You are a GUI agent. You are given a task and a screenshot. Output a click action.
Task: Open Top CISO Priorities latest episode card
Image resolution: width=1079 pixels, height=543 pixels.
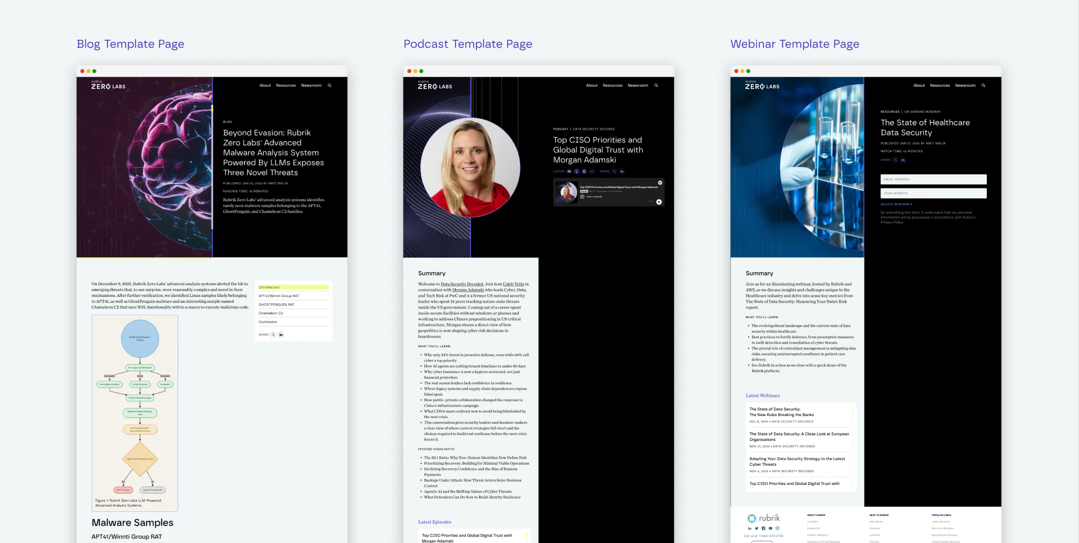coord(474,537)
